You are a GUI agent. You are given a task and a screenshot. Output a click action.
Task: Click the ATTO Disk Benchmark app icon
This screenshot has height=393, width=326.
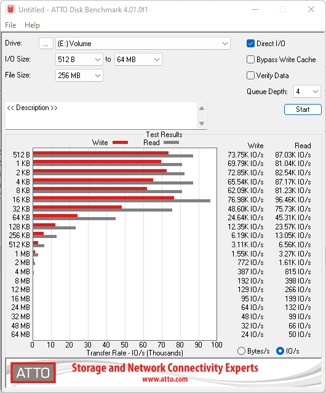click(x=10, y=9)
